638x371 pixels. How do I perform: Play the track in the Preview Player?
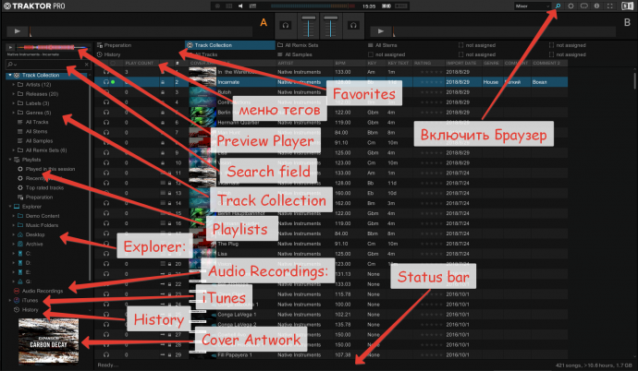point(10,47)
